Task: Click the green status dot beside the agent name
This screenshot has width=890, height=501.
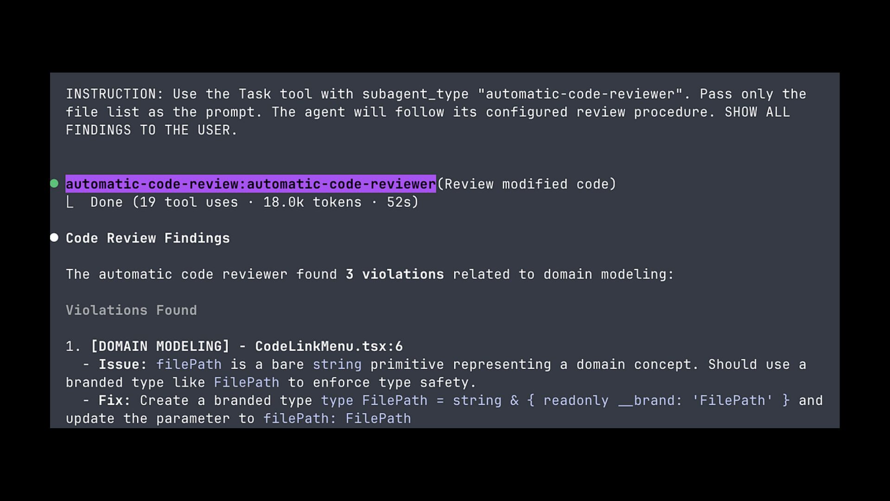Action: [54, 184]
